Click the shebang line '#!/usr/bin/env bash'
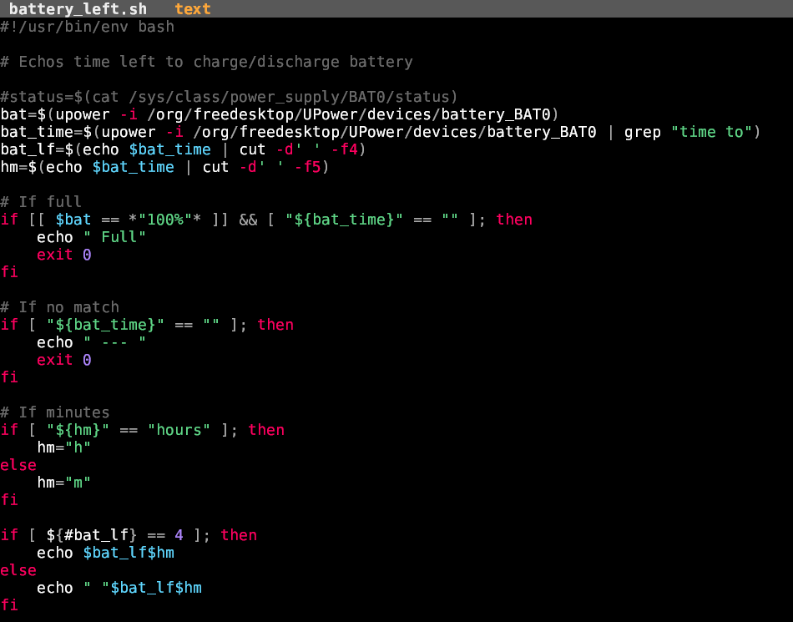Image resolution: width=793 pixels, height=622 pixels. click(87, 27)
